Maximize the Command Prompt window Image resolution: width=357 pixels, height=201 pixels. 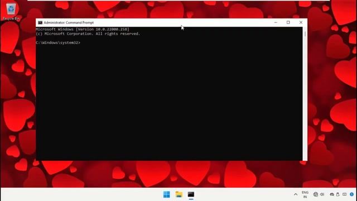[288, 22]
